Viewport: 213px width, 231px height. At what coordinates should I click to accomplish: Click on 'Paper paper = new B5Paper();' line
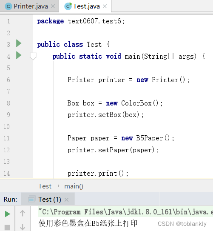(x=121, y=138)
